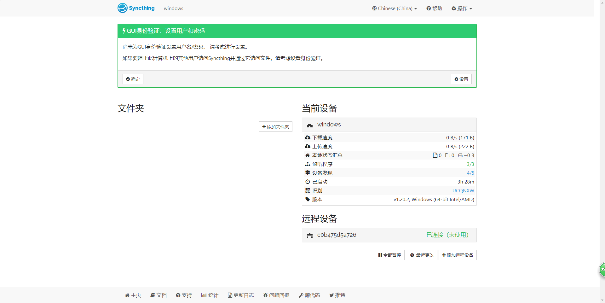Screen dimensions: 605x303
Task: Click the device icon beside windows heading
Action: (310, 125)
